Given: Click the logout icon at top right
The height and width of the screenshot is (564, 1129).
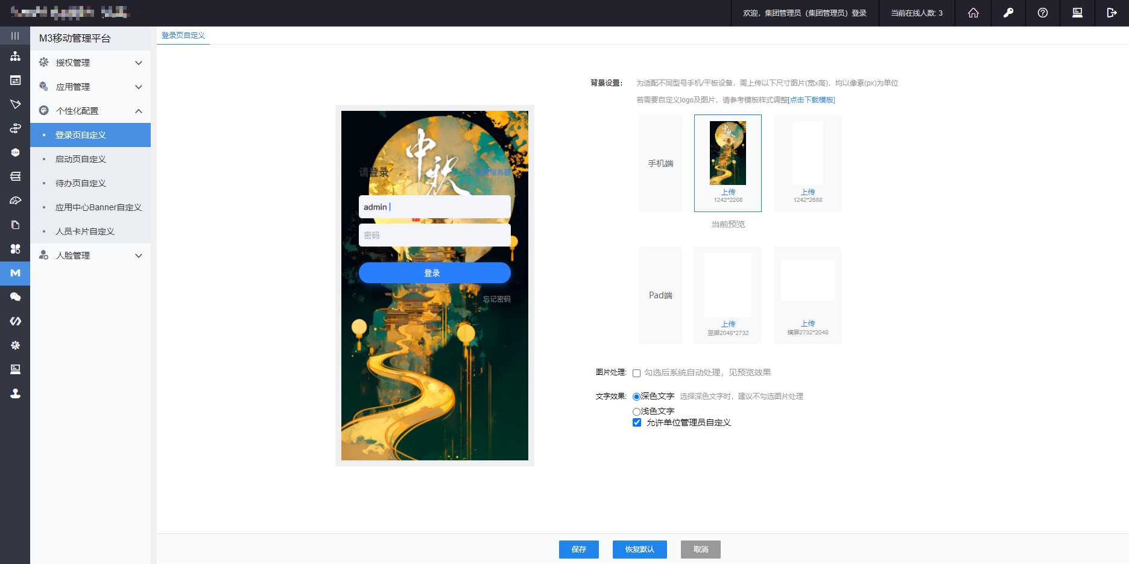Looking at the screenshot, I should [1112, 13].
